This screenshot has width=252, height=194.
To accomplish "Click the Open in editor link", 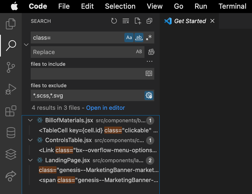I will pyautogui.click(x=105, y=108).
